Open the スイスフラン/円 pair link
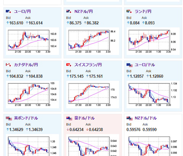Viewport: 183px width, 156px height. [88, 65]
